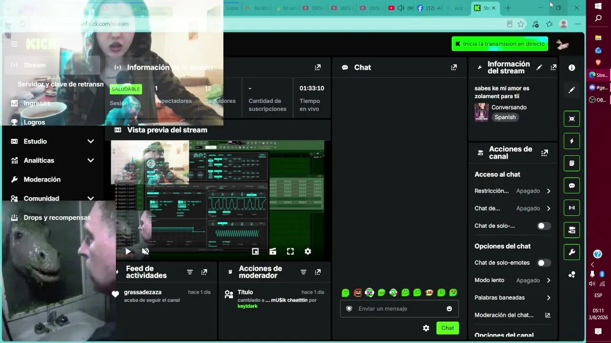611x343 pixels.
Task: Open stream preview settings gear
Action: [308, 252]
